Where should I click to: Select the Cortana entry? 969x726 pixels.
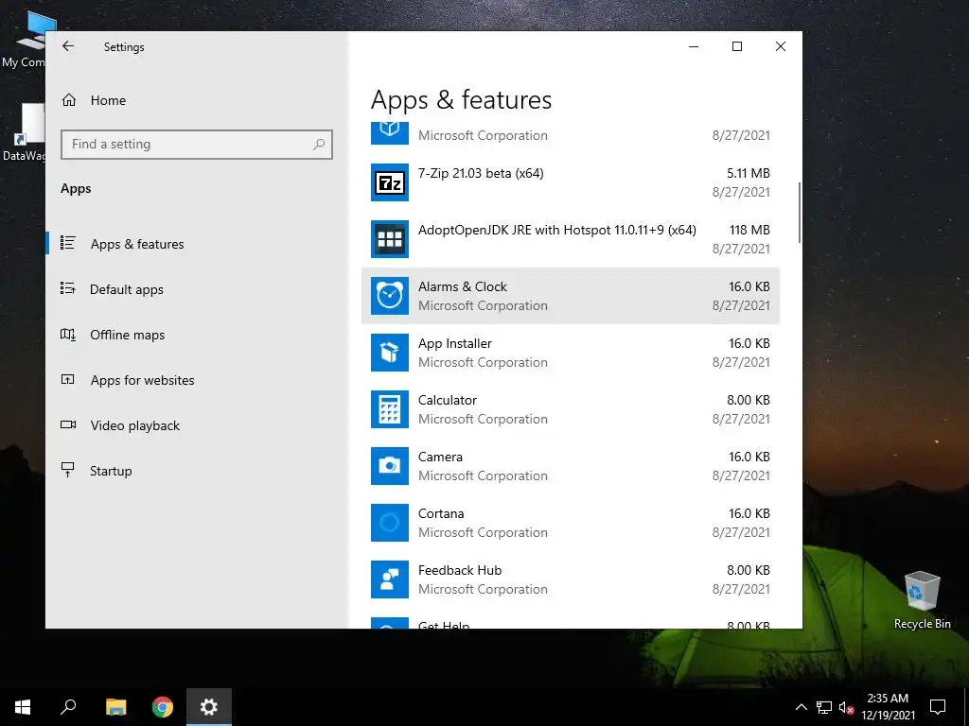[571, 523]
